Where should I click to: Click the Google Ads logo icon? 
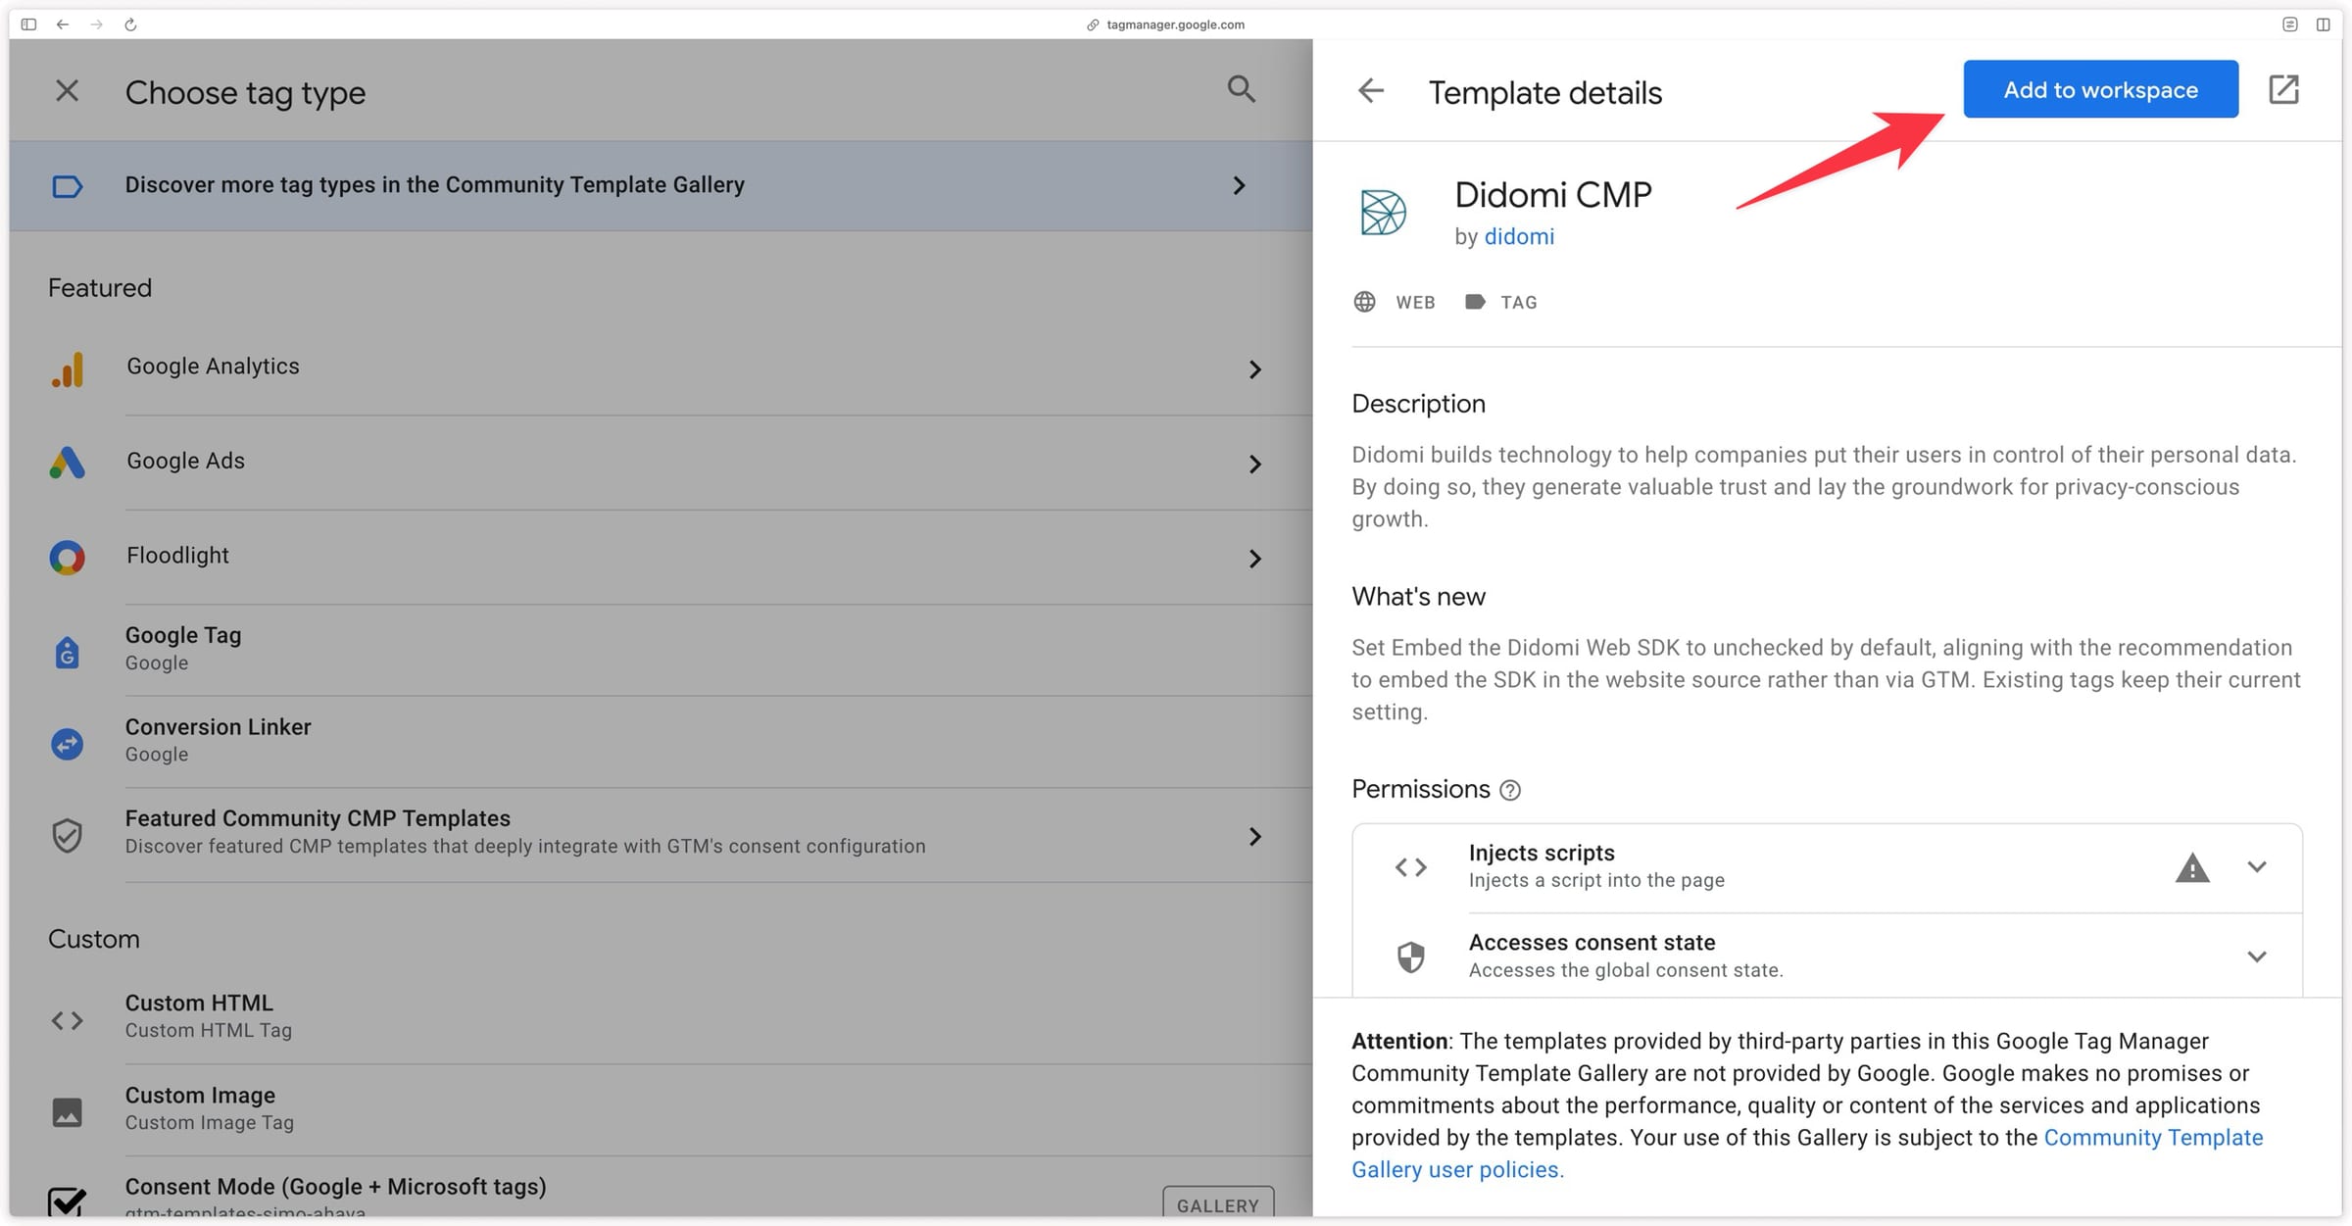coord(67,463)
